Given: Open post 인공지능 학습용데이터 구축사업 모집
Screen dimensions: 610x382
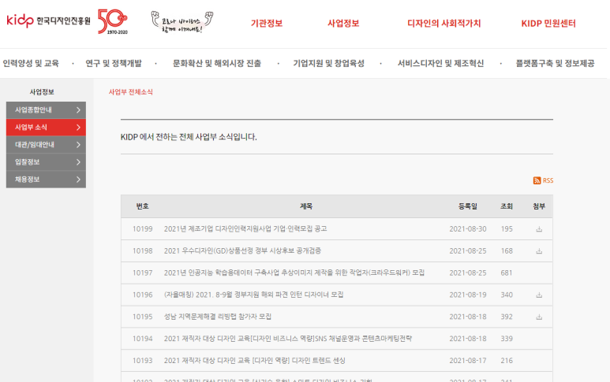Looking at the screenshot, I should [x=294, y=273].
